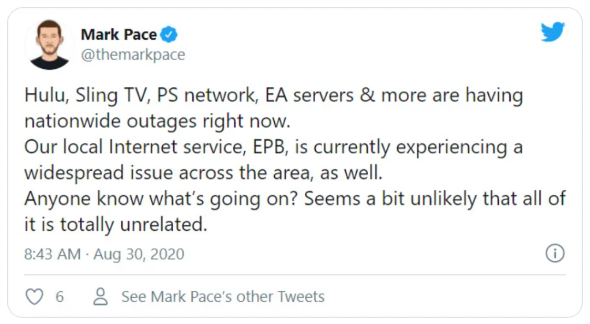The image size is (590, 324).
Task: Click the blue verified badge
Action: pyautogui.click(x=169, y=35)
